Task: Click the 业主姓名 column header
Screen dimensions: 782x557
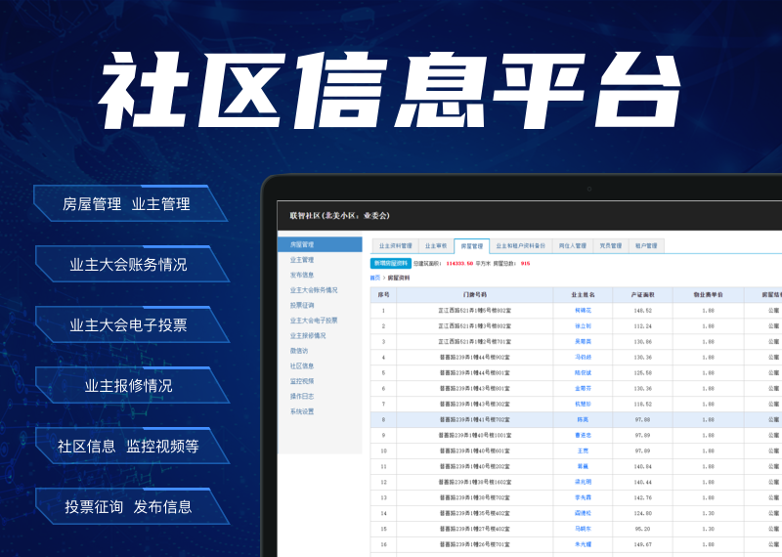Action: tap(583, 295)
